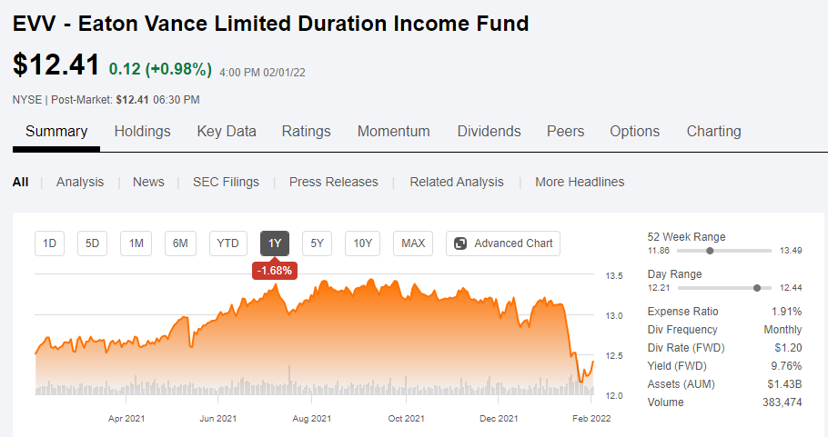Set chart range to 5Y
This screenshot has height=437, width=828.
(x=317, y=243)
